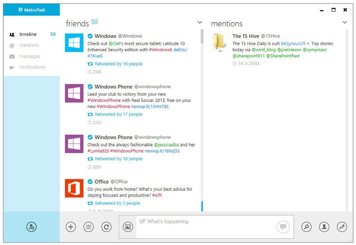
Task: Click retweet icon on the Real Soccer tweet
Action: pos(90,115)
